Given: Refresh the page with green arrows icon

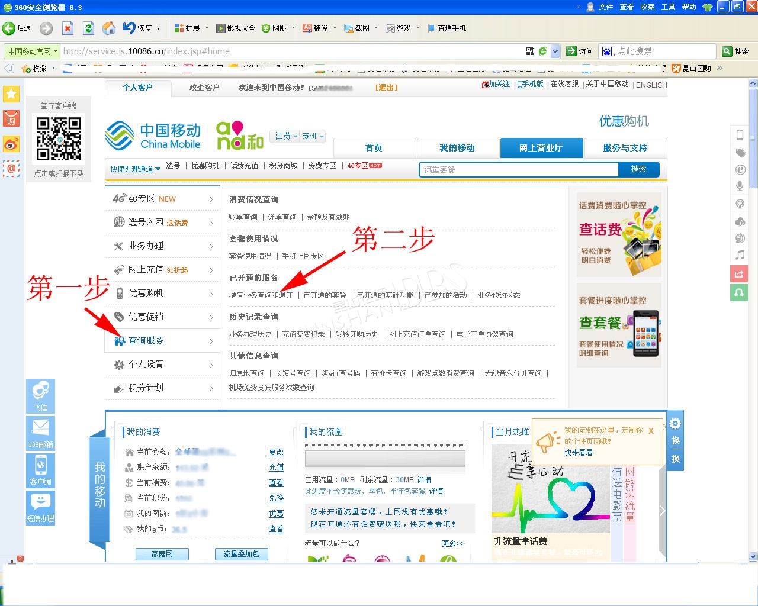Looking at the screenshot, I should (x=88, y=28).
